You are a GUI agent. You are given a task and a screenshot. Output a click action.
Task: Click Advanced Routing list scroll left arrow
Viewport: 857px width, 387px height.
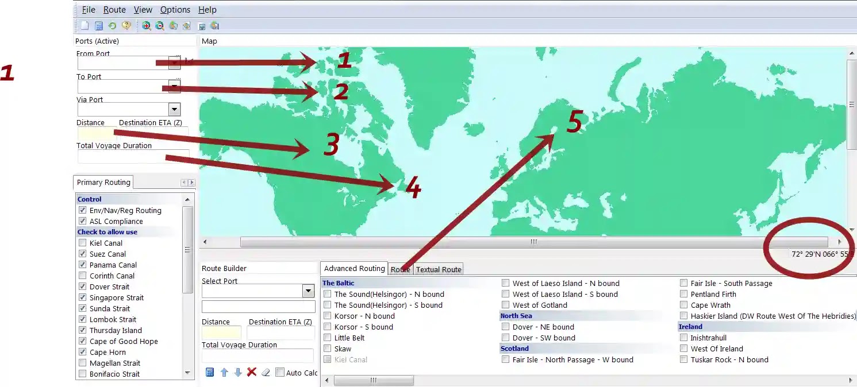[326, 380]
